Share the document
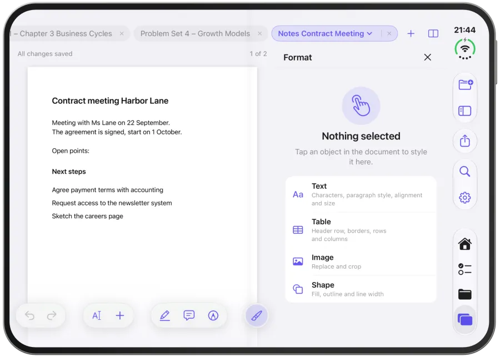This screenshot has height=357, width=500. 465,140
